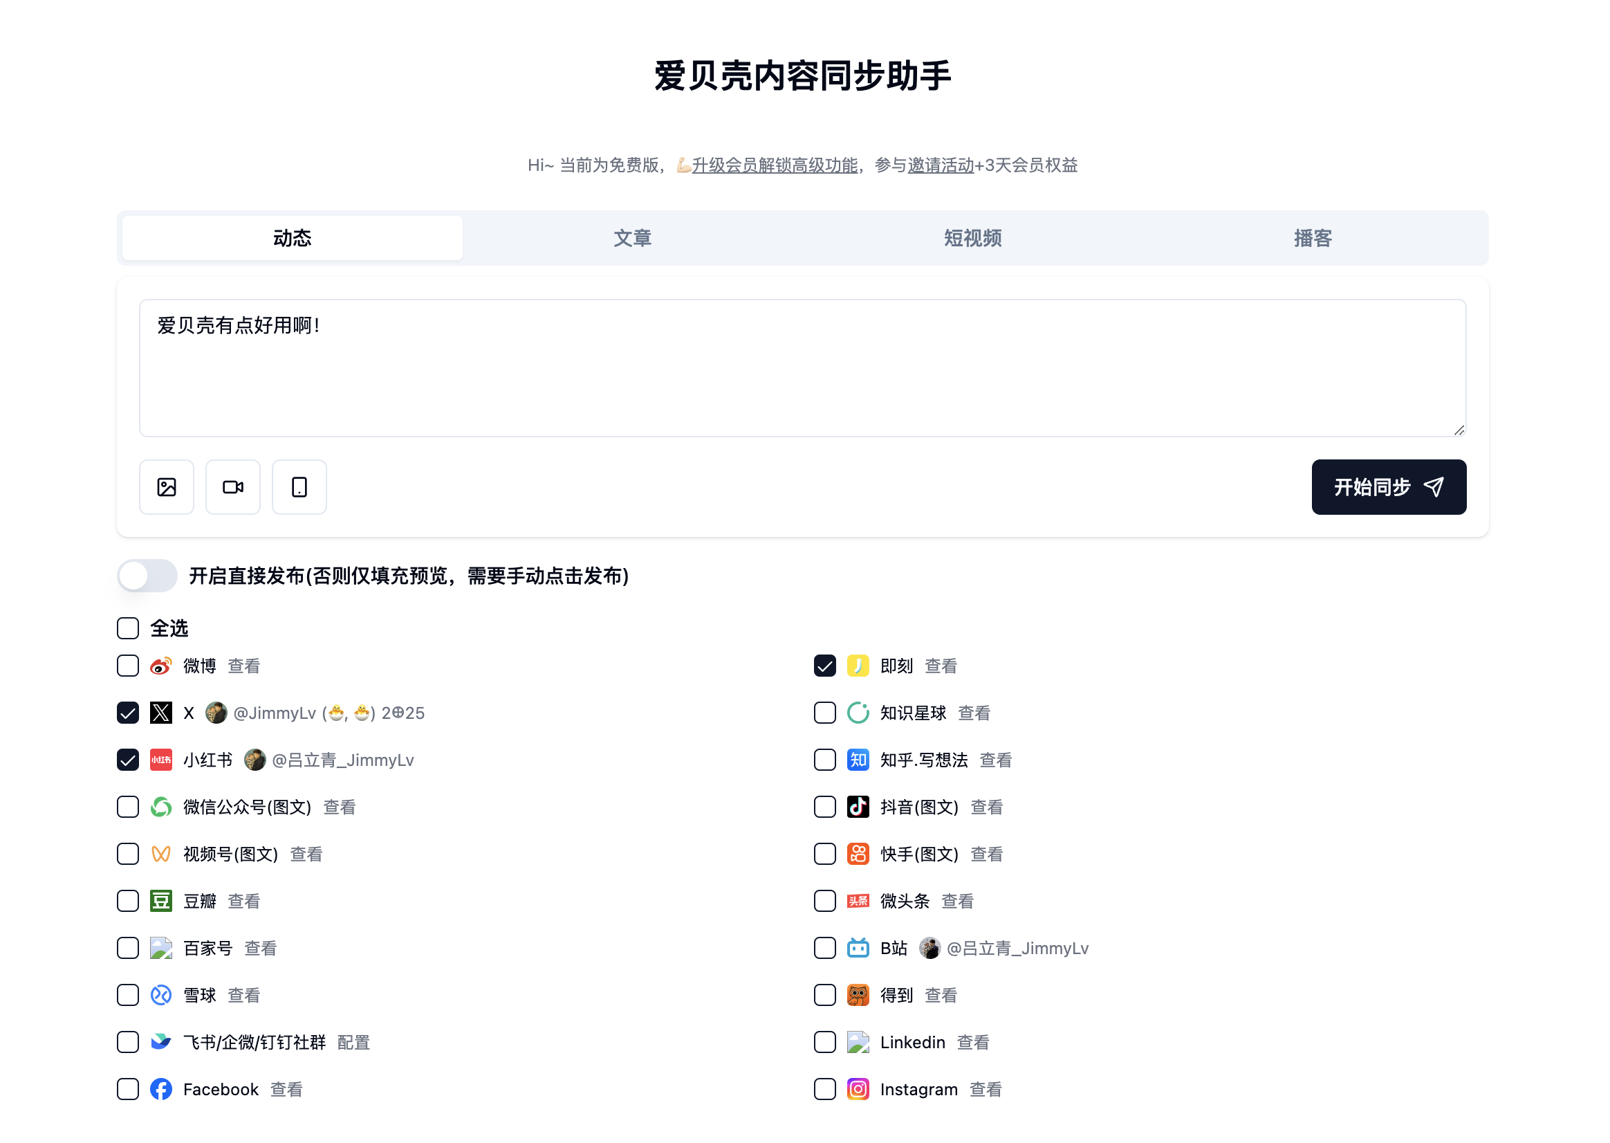Click the B站 account avatar thumbnail

[x=931, y=949]
